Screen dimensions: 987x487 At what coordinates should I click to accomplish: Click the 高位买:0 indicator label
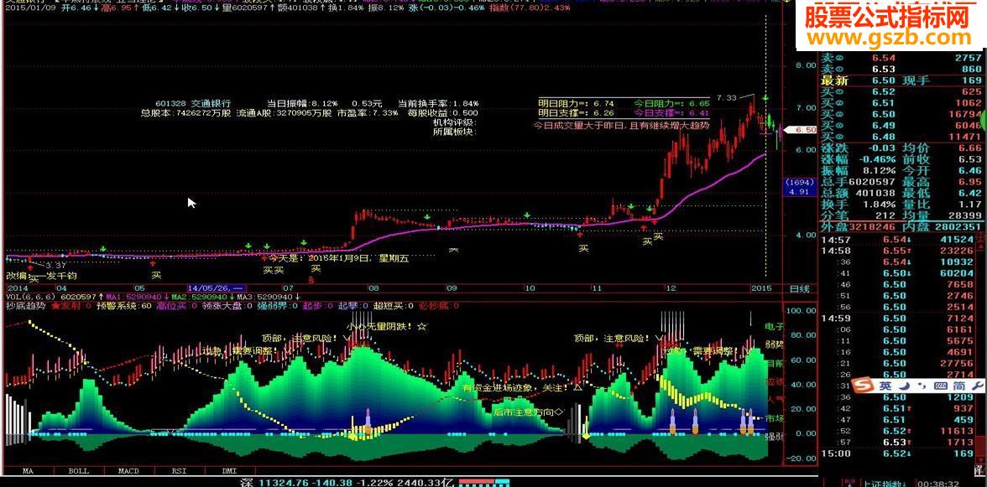point(178,306)
